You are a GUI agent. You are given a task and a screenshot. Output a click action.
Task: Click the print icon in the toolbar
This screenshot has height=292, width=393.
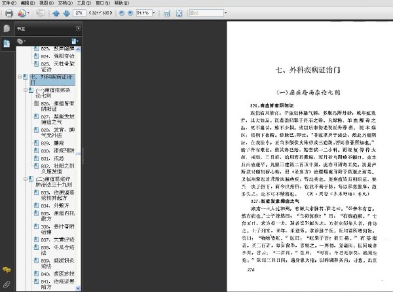[x=9, y=13]
